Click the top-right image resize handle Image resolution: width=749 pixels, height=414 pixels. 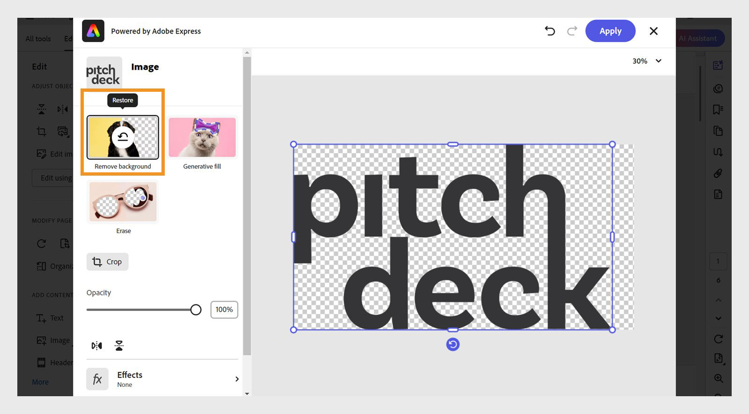tap(612, 144)
